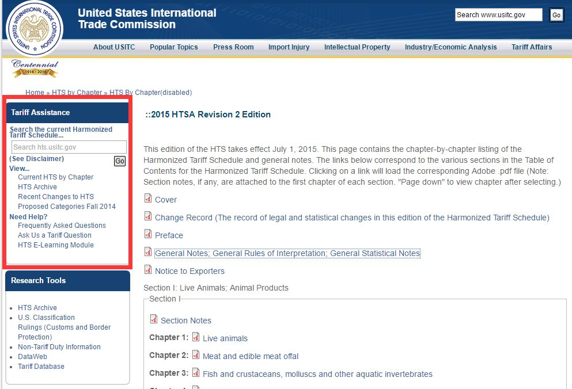
Task: Select the Tariff Affairs menu
Action: point(532,47)
